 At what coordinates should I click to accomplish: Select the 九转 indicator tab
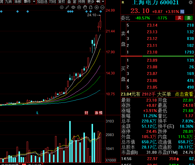tap(8, 2)
